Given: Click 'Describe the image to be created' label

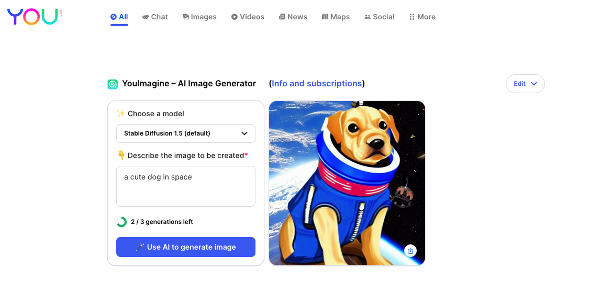Looking at the screenshot, I should (x=188, y=155).
